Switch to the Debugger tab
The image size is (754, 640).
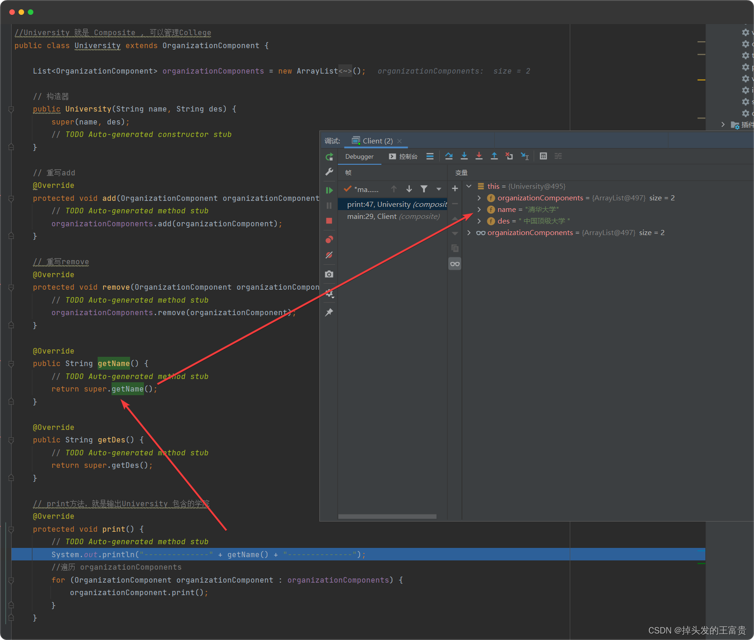tap(359, 156)
